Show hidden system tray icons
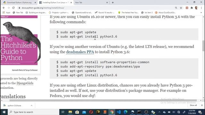 (160, 112)
